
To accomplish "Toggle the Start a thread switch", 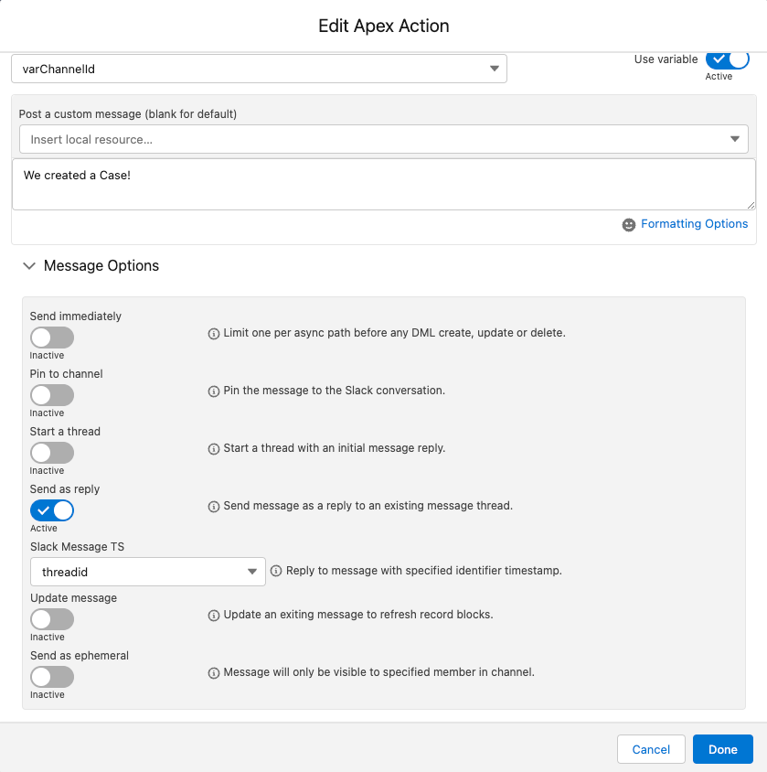I will click(x=52, y=453).
